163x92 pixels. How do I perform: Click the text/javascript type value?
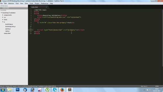56,30
